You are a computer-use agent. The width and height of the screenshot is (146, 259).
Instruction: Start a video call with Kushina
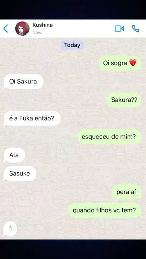pyautogui.click(x=119, y=28)
